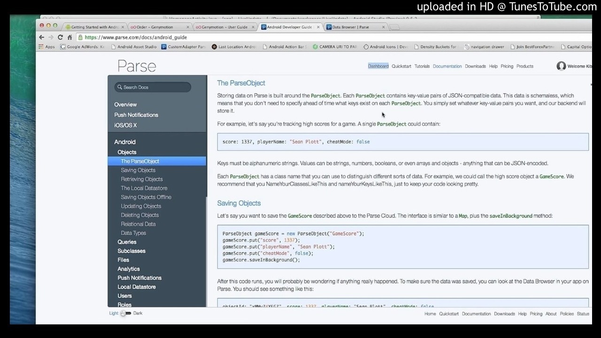
Task: Open the Android Action Bar bookmark
Action: click(x=285, y=47)
